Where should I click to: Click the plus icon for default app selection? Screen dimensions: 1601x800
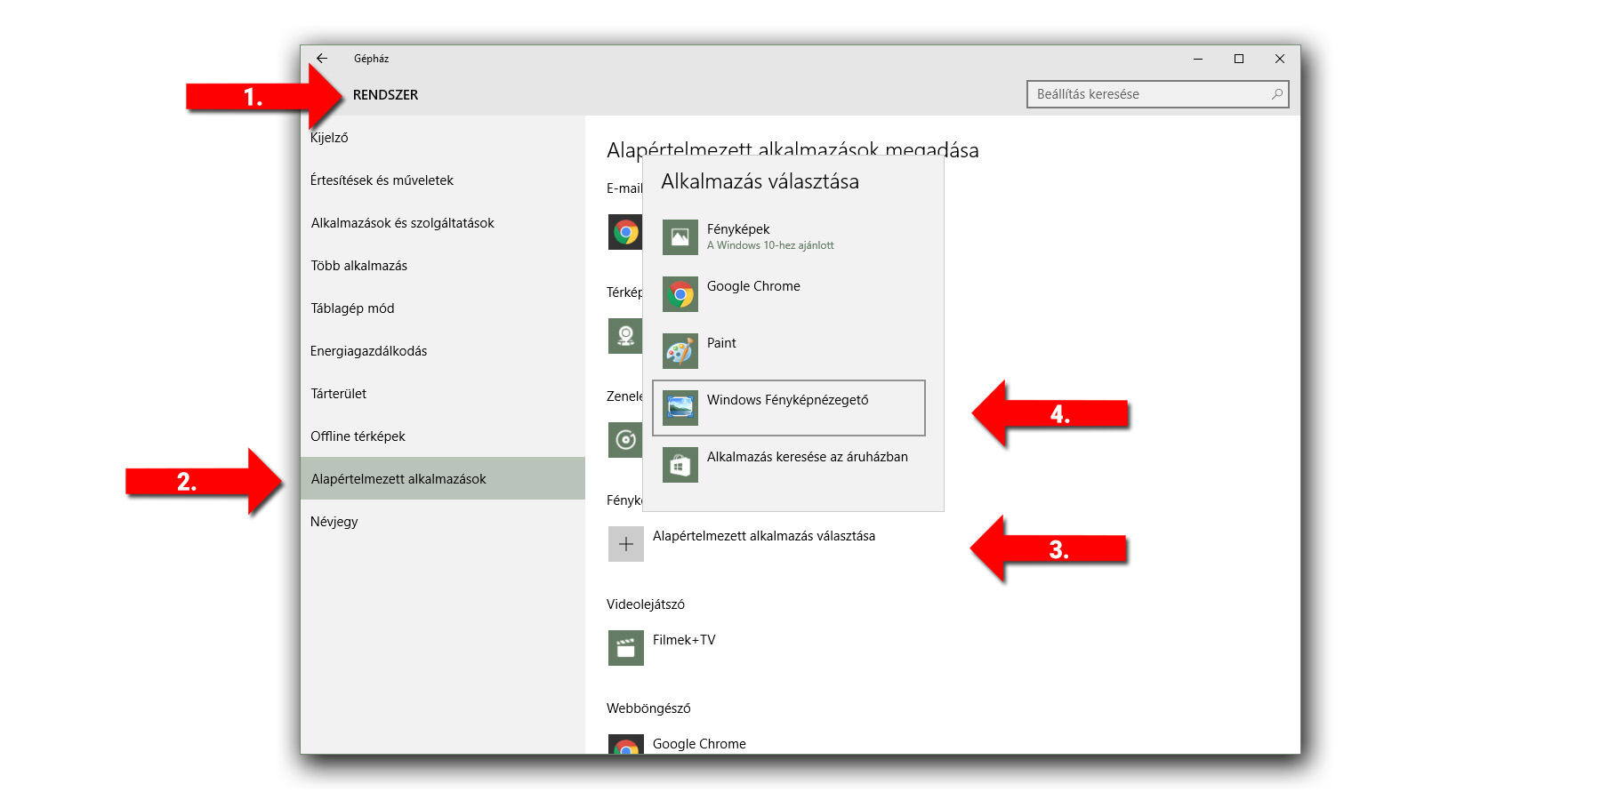625,544
